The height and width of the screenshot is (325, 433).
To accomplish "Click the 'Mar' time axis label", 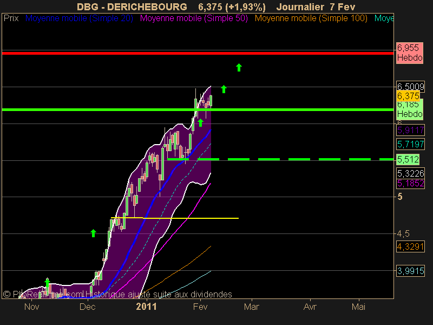I will click(252, 307).
